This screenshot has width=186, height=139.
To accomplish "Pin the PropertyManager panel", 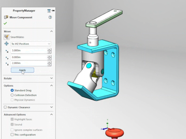I will (x=53, y=11).
